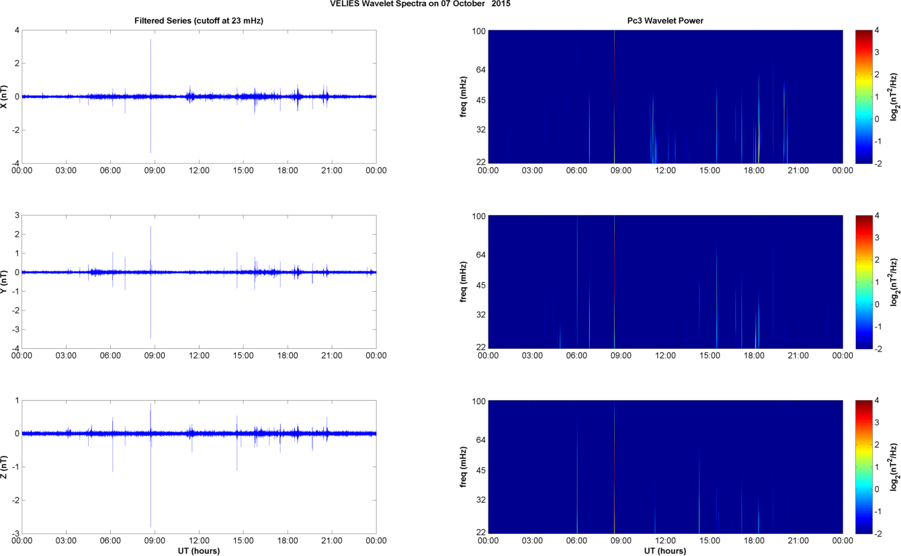Click the '0' label on the bottom colorbar
Screen dimensions: 901x556
click(877, 489)
